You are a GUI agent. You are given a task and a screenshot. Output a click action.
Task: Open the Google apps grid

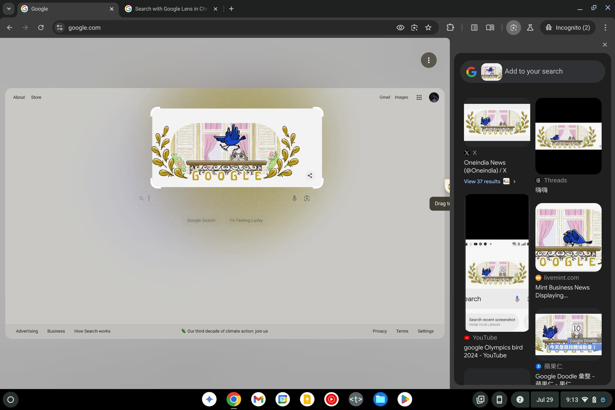(x=419, y=97)
